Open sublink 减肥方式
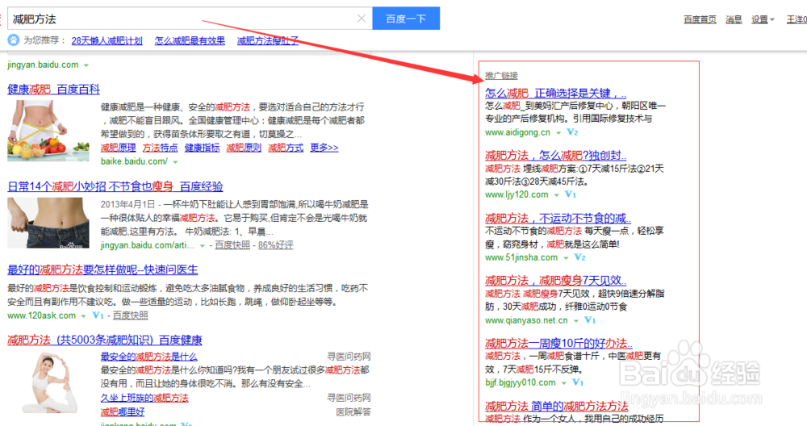 pos(286,148)
